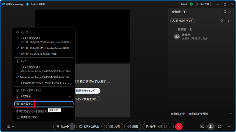This screenshot has height=132, width=236.
Task: Click the ミュート microphone button
Action: tap(63, 127)
